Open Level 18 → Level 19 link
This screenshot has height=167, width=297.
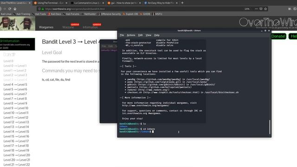coord(16,150)
